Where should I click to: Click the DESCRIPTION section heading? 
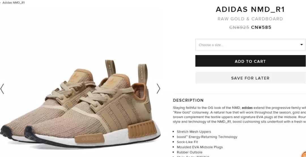(x=188, y=100)
